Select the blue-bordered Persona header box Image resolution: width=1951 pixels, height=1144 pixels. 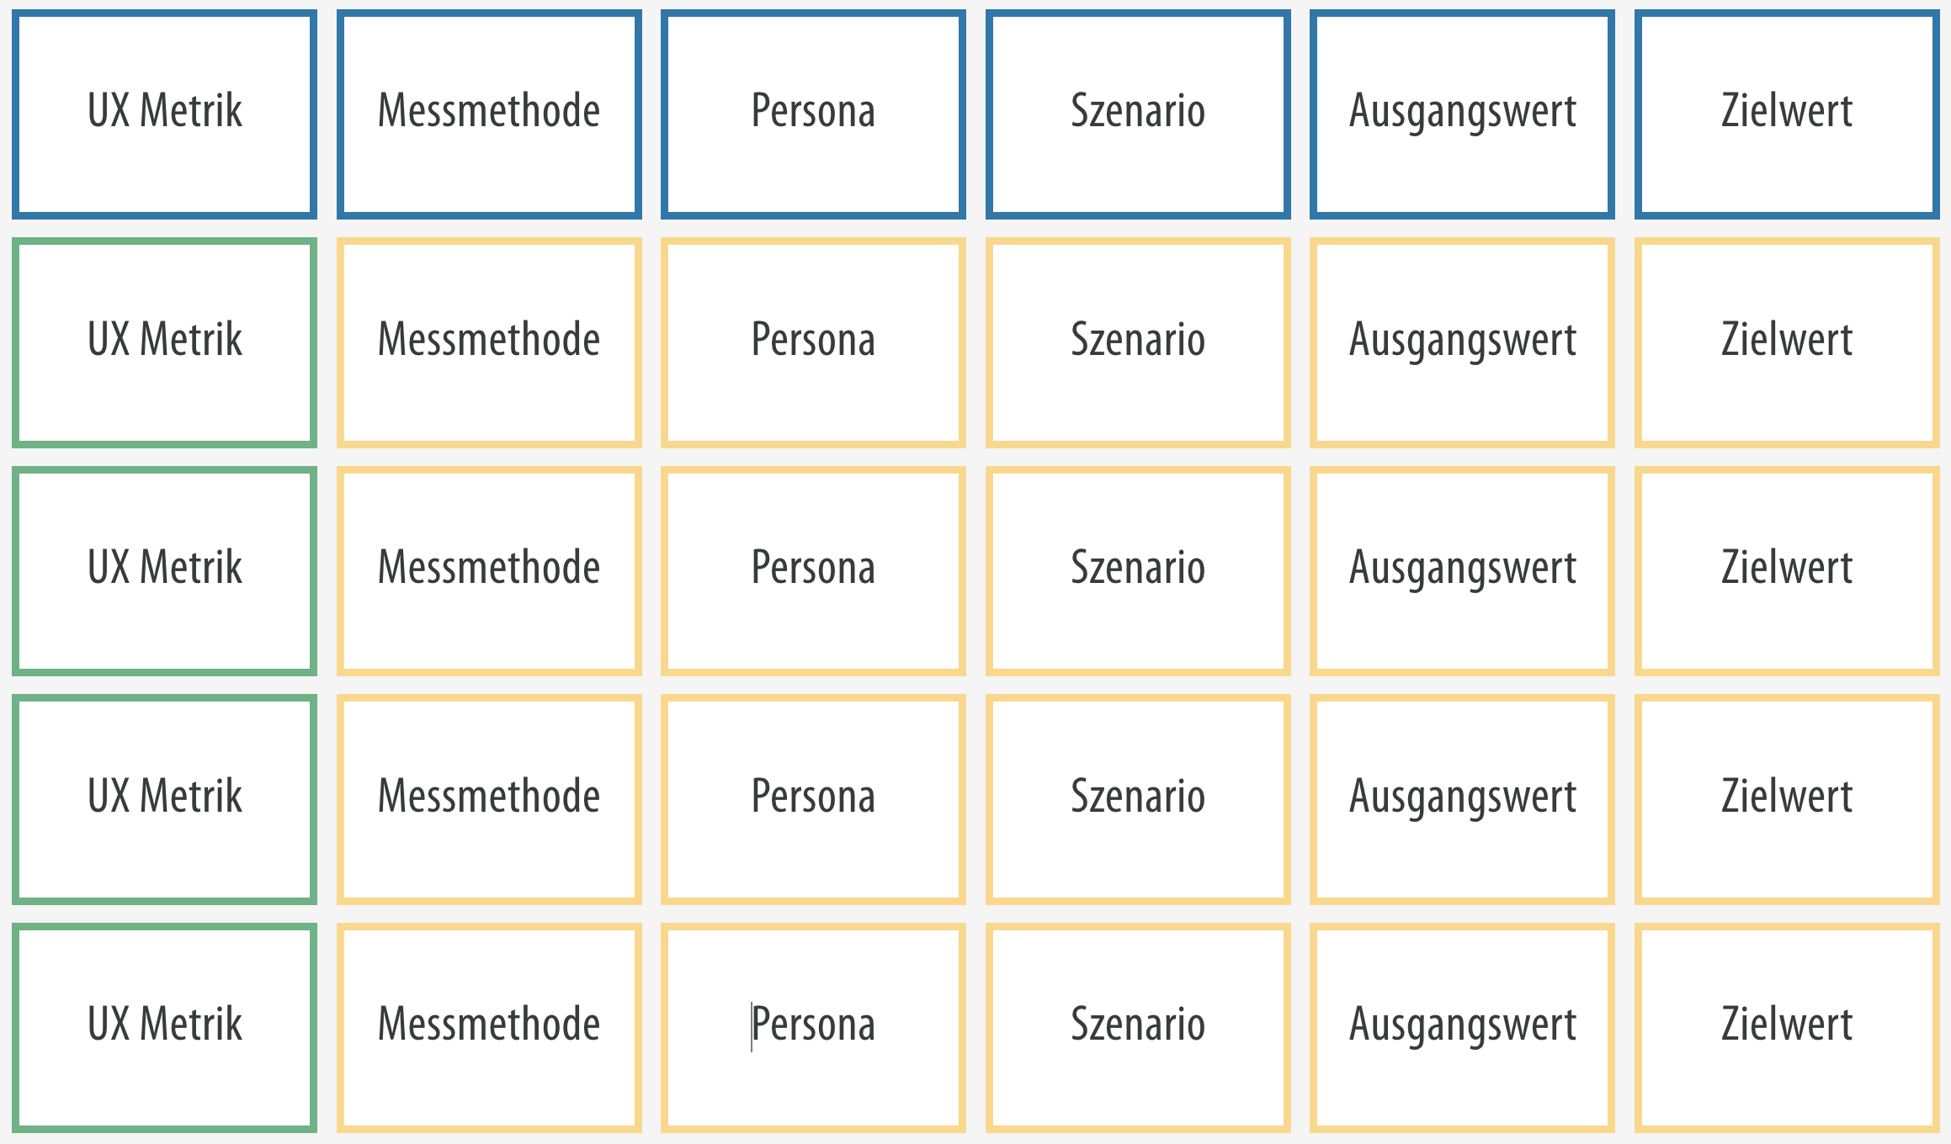pos(813,114)
